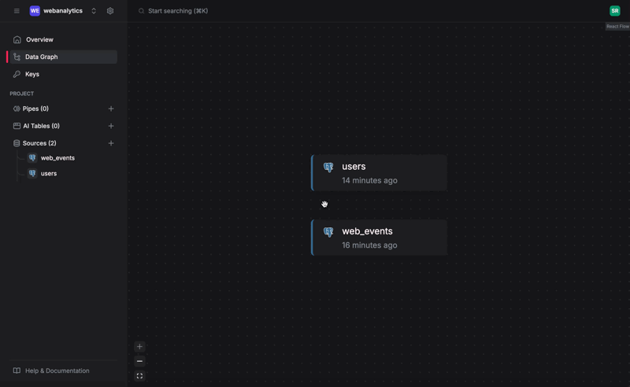Click the Help & Documentation book icon
Viewport: 630px width, 387px height.
(x=17, y=370)
